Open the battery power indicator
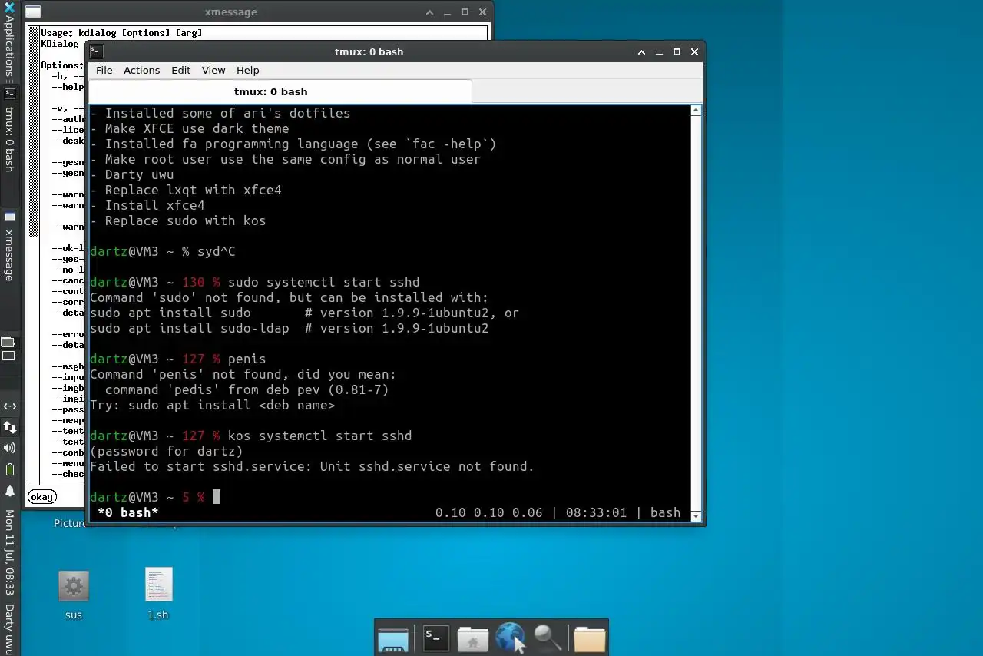Viewport: 983px width, 656px height. (10, 469)
